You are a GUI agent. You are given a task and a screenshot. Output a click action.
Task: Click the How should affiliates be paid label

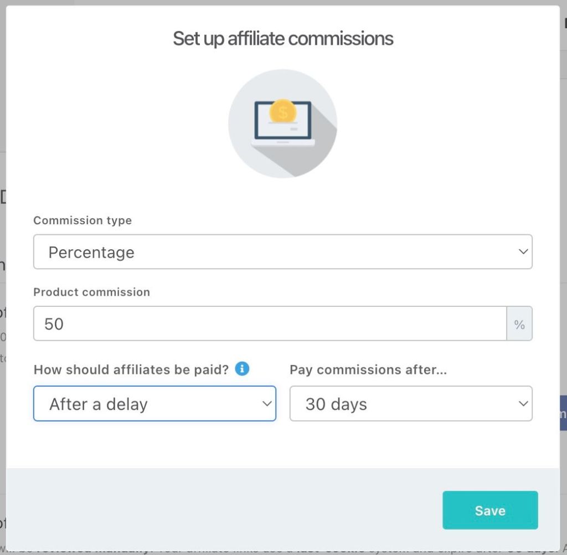click(131, 369)
